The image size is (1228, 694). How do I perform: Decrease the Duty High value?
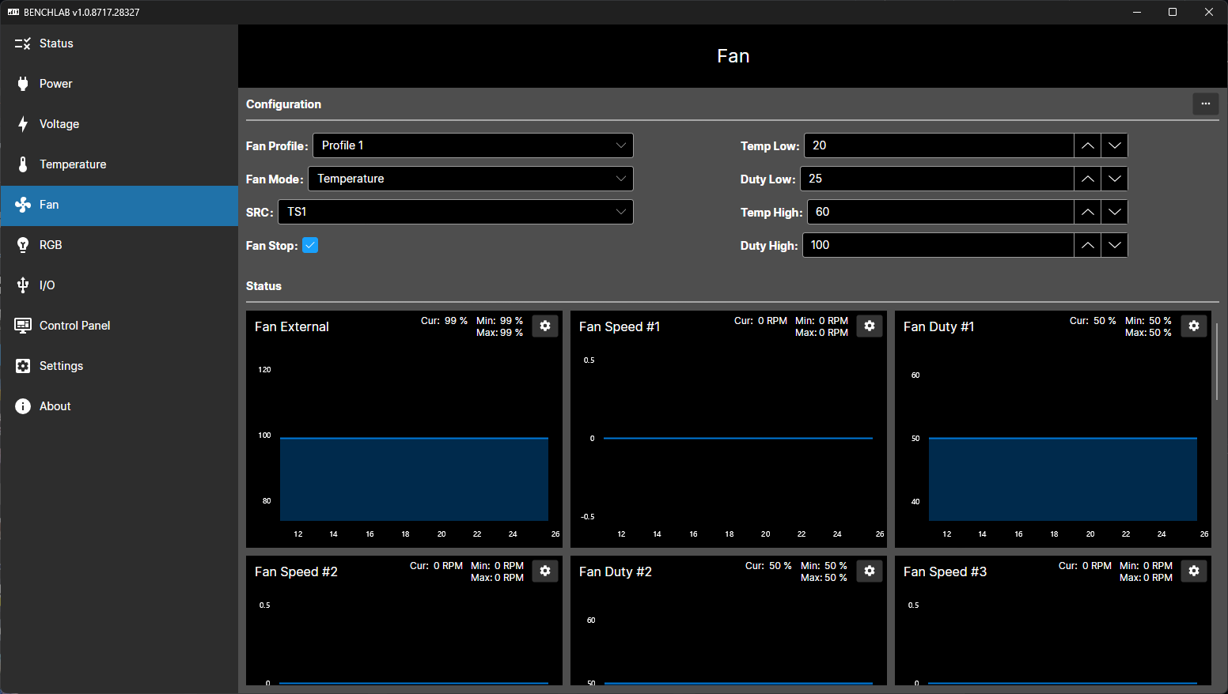[x=1114, y=245]
